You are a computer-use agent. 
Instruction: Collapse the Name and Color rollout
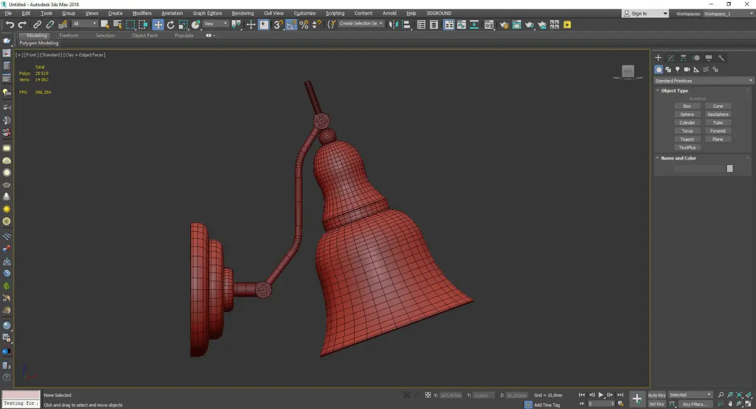[678, 158]
